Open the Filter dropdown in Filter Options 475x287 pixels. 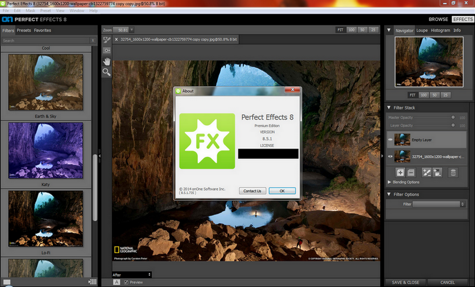[439, 204]
